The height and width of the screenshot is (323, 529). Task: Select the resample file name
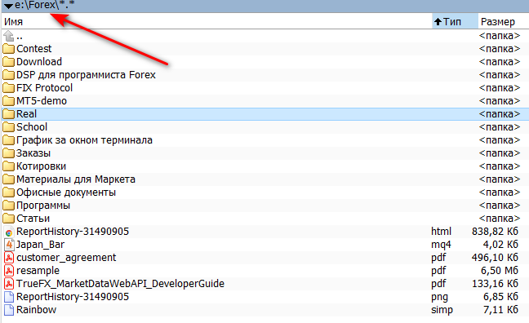coord(38,271)
